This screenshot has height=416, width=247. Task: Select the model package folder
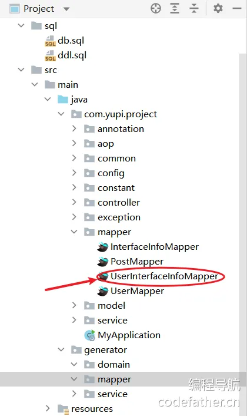pyautogui.click(x=111, y=306)
